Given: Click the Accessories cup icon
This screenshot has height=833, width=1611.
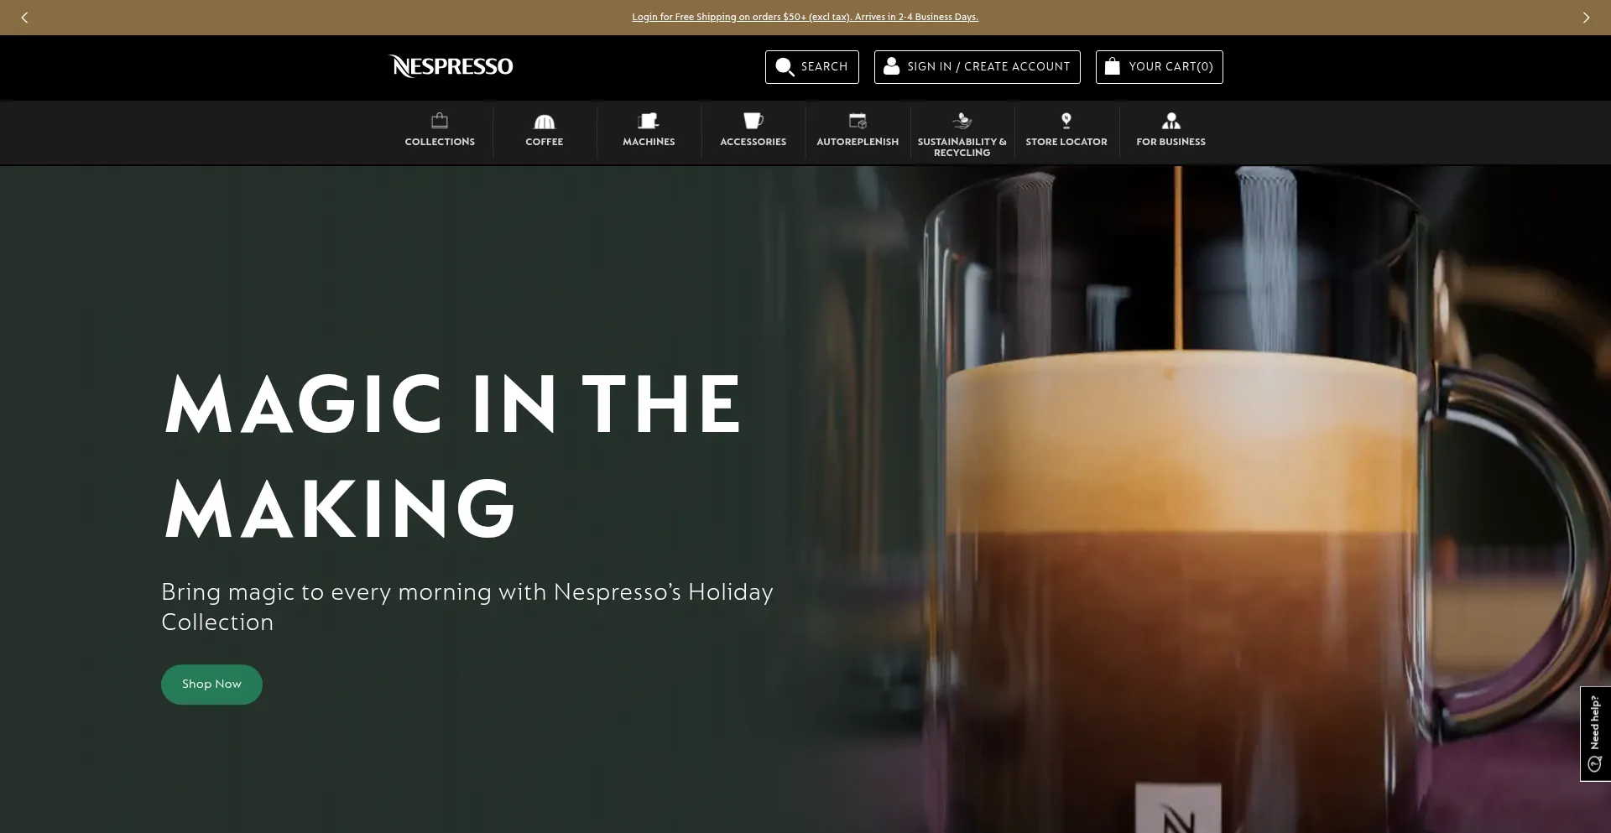Looking at the screenshot, I should 753,121.
